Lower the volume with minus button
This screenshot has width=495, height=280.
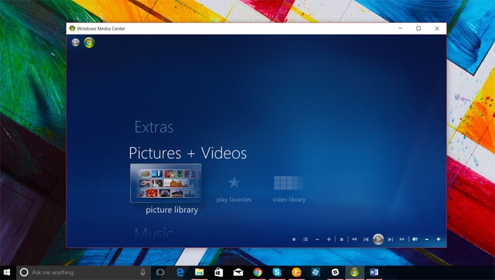pyautogui.click(x=427, y=239)
